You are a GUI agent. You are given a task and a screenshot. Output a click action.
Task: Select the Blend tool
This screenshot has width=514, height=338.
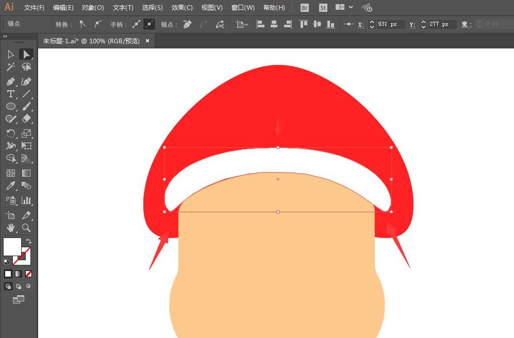pos(26,185)
